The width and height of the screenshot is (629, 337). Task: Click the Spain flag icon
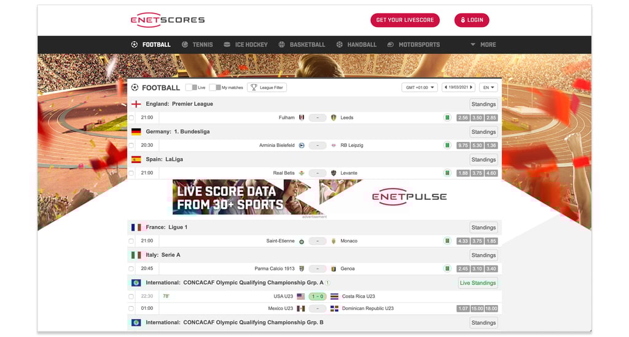point(136,159)
